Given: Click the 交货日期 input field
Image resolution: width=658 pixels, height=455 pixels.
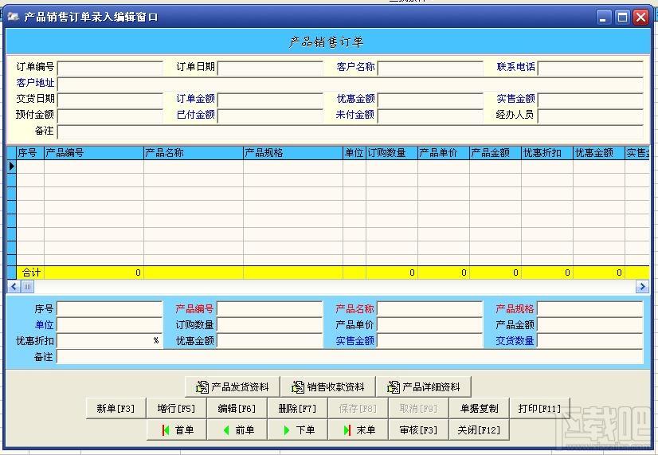Looking at the screenshot, I should click(110, 100).
